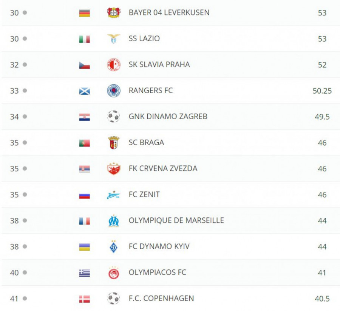Click the SS Lazio eagle crest
This screenshot has height=311, width=340.
coord(113,38)
